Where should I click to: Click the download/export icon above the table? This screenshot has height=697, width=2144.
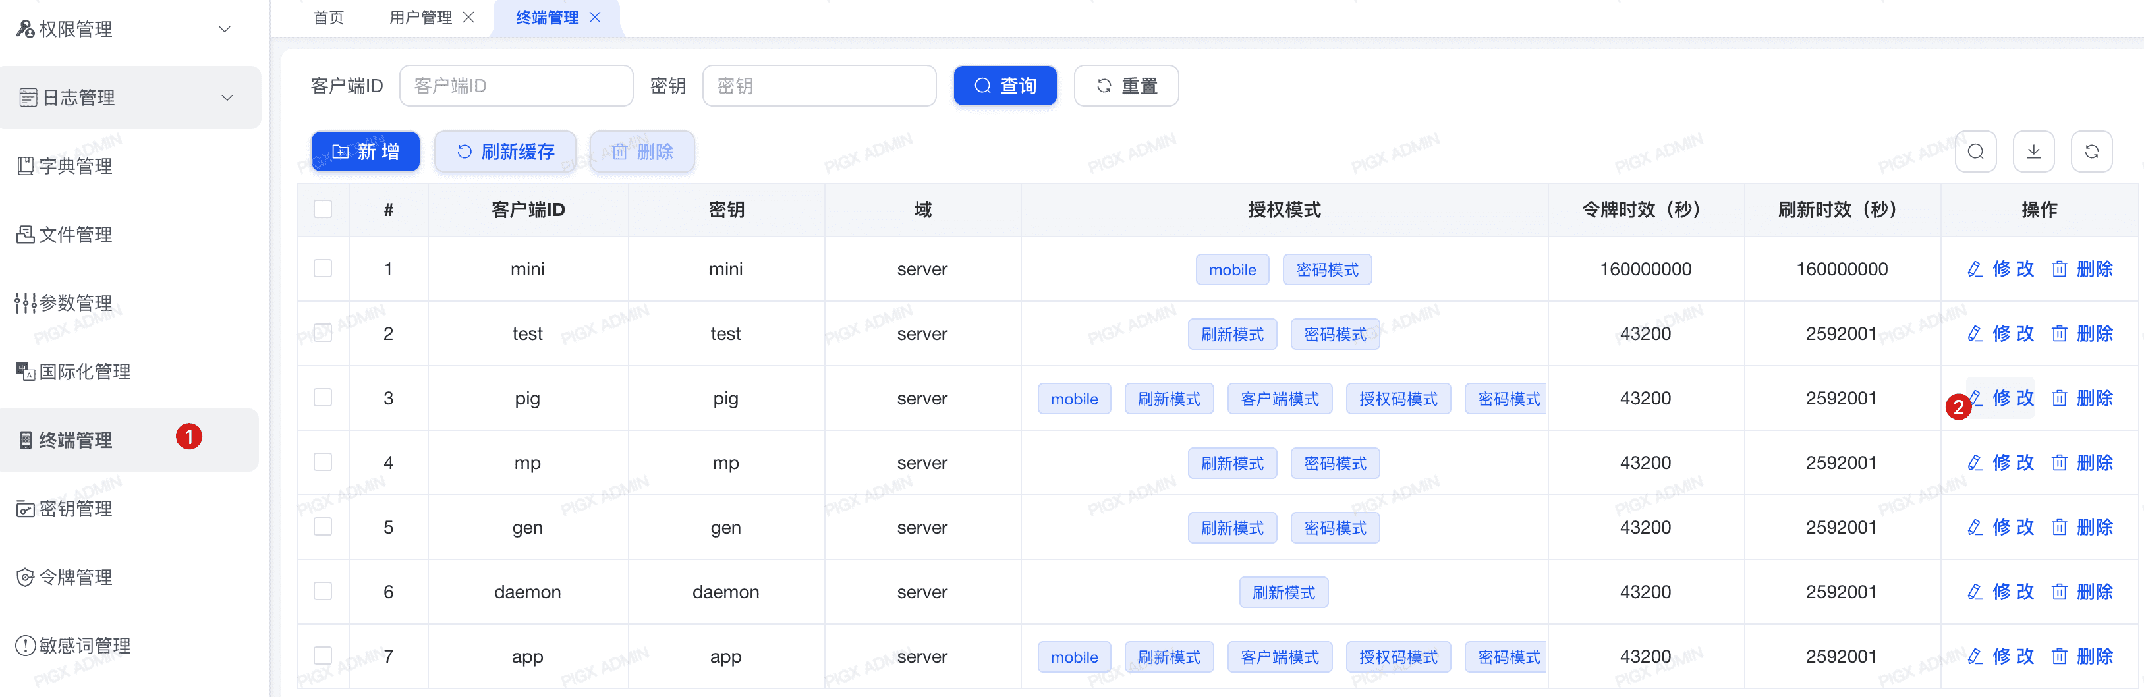2034,152
